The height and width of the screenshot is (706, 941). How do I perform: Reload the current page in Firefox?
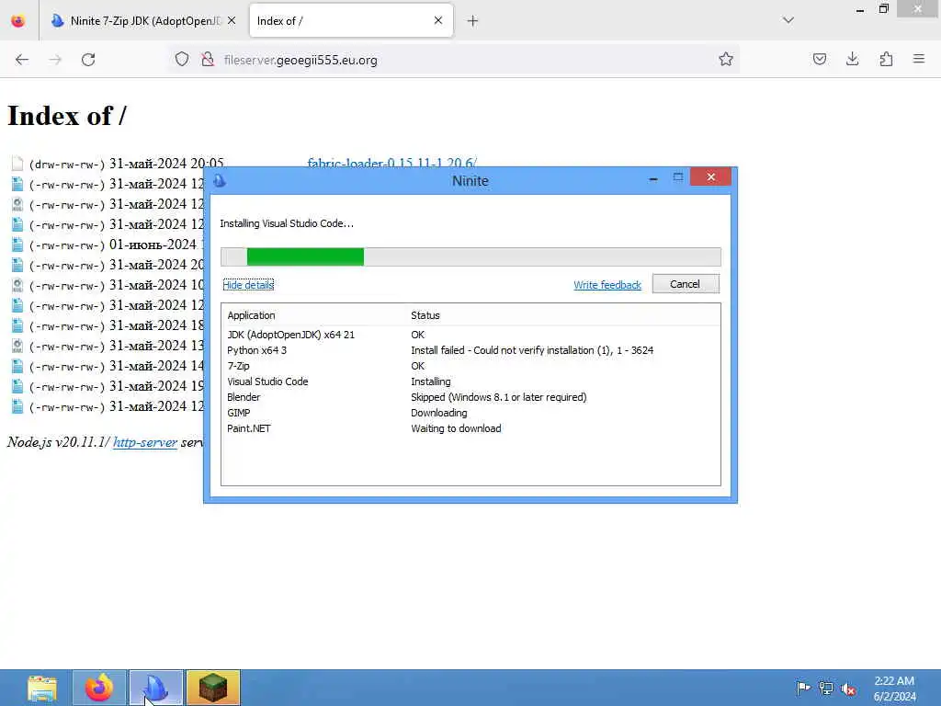88,60
